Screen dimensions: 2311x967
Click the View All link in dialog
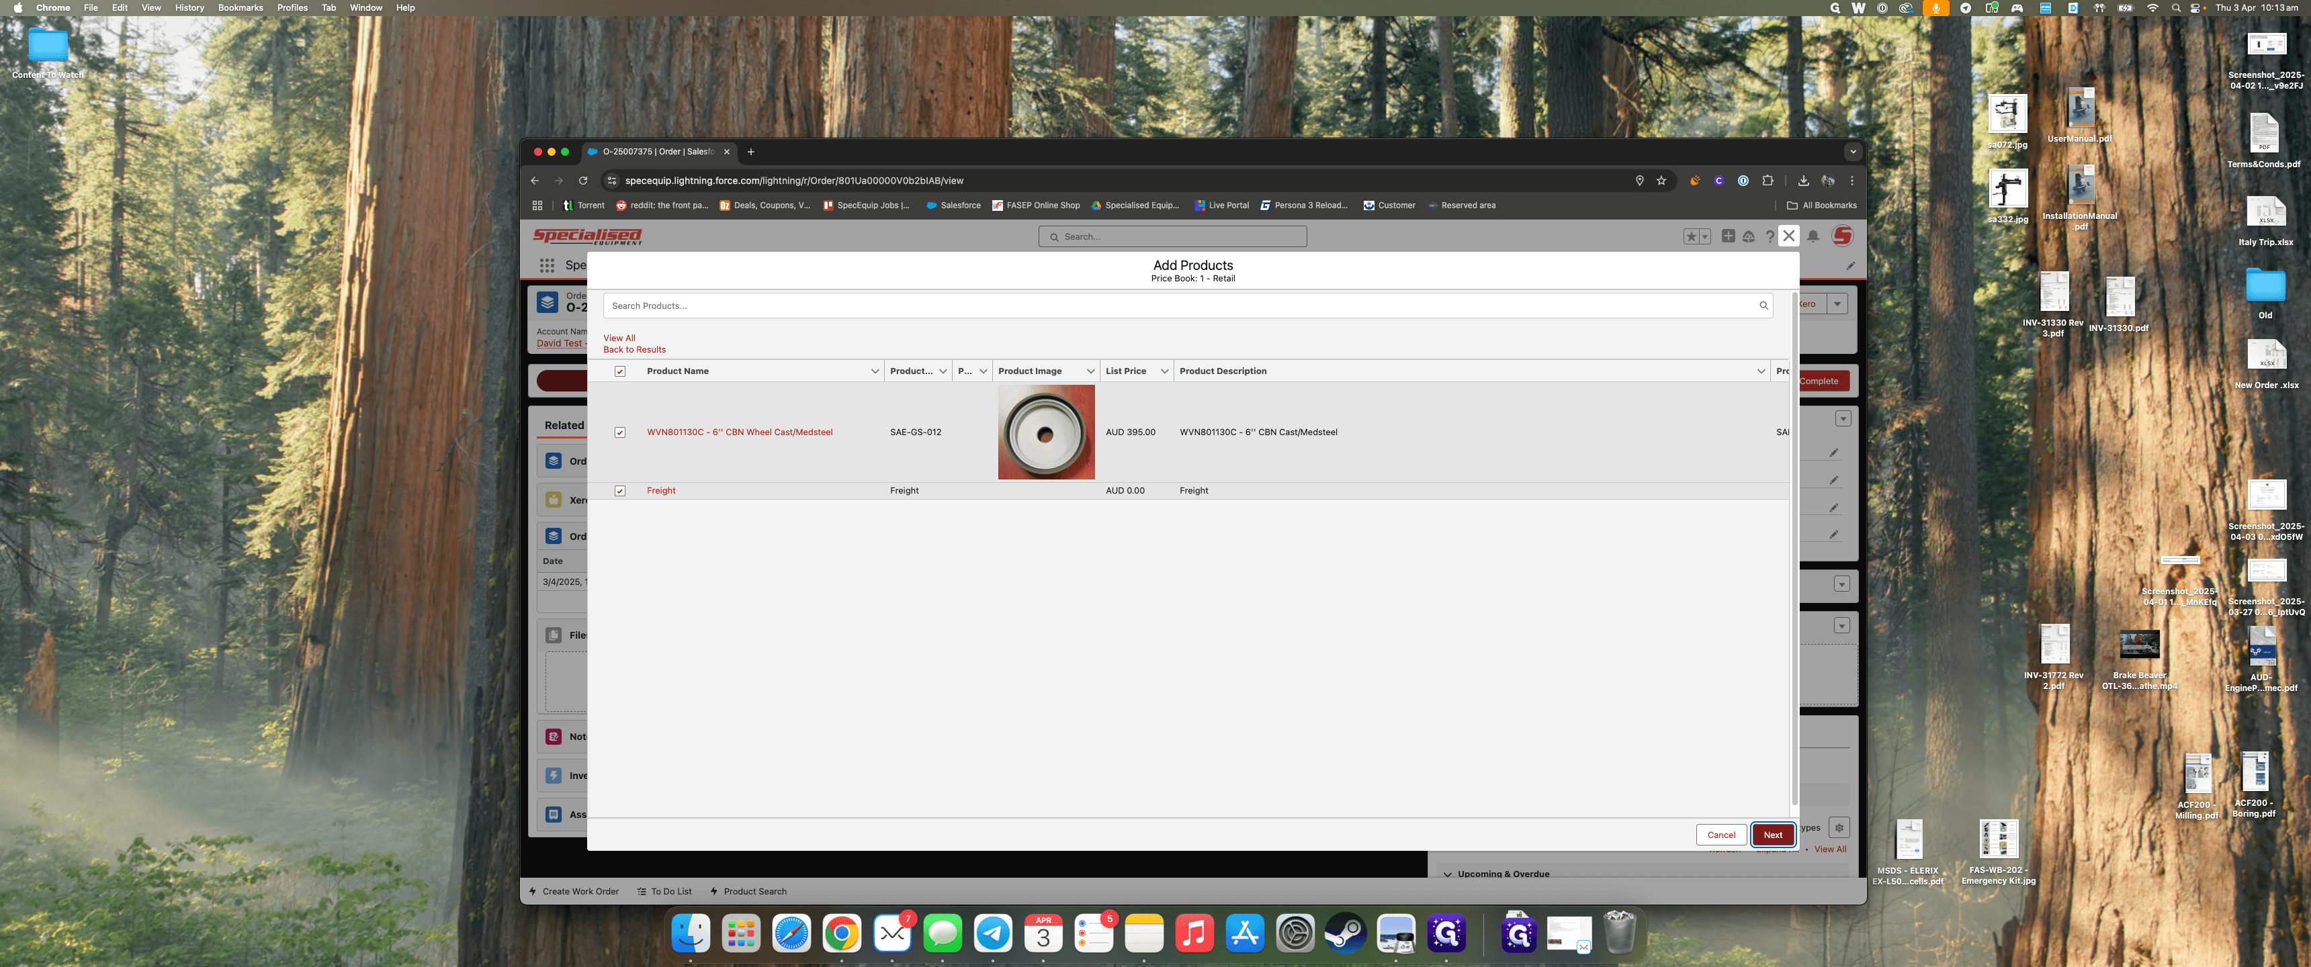(x=619, y=338)
